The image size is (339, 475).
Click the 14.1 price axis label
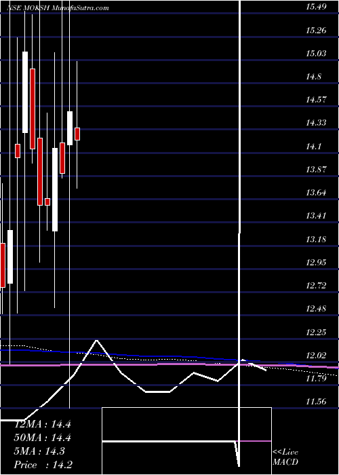(313, 147)
